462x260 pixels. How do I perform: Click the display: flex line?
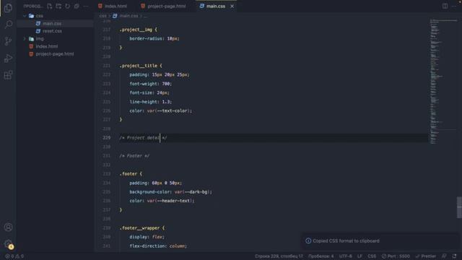coord(147,237)
